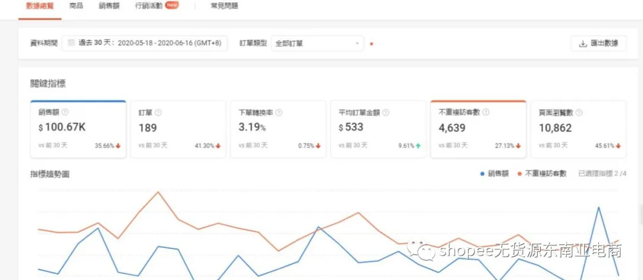Expand order type dropdown arrow
The image size is (643, 280).
[357, 43]
